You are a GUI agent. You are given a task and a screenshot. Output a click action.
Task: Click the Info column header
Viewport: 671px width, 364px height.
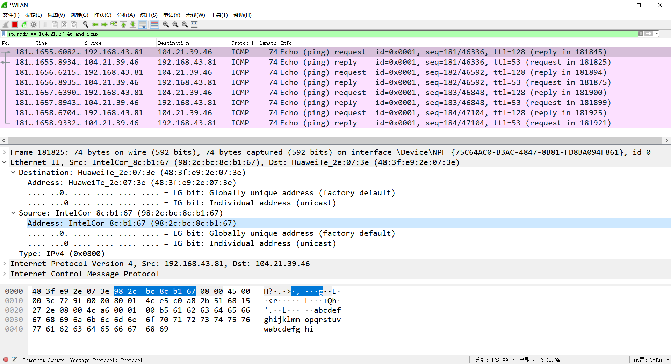click(475, 43)
